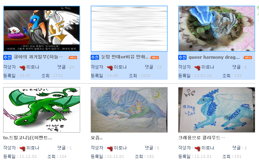Click the 추천 badge on queer harmony drag post
The image size is (259, 162).
[x=182, y=57]
